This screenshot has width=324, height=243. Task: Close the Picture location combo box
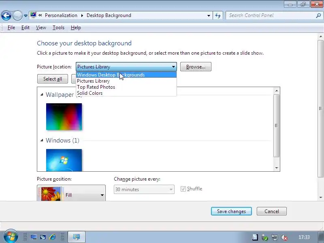pos(126,67)
